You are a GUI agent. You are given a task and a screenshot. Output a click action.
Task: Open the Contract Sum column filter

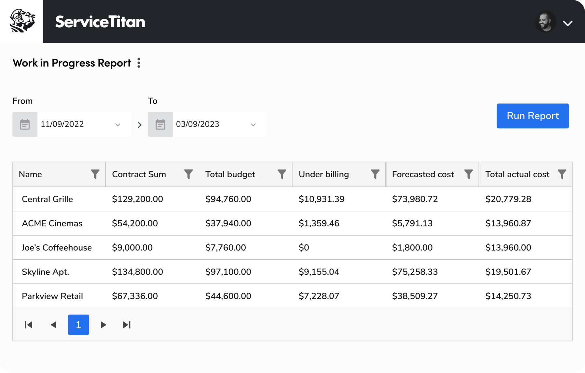click(188, 174)
